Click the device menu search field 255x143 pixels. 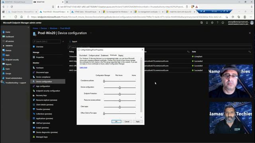(x=47, y=41)
